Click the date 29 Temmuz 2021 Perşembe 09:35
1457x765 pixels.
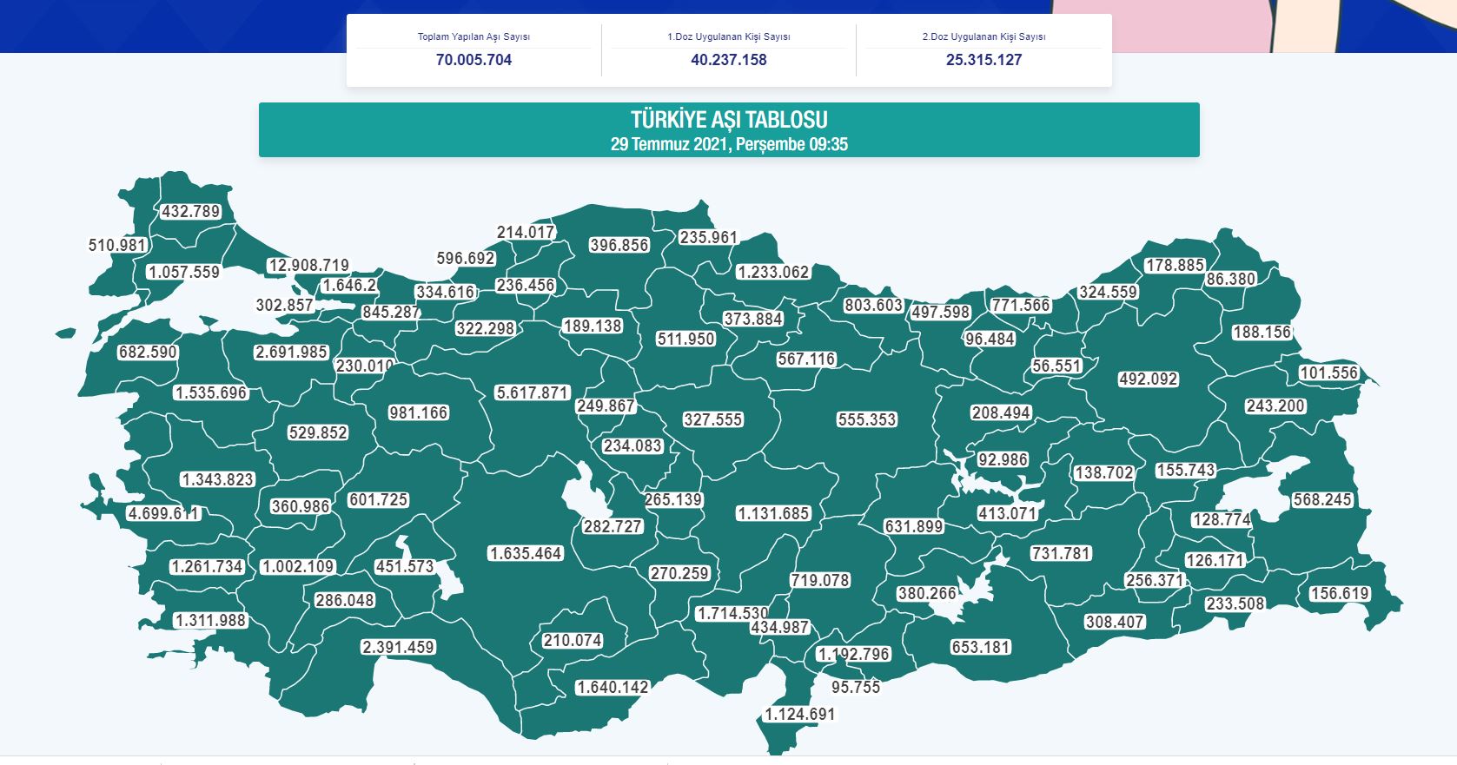click(729, 144)
